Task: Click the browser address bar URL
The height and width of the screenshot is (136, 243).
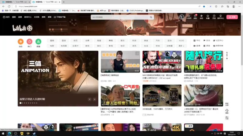Action: point(28,6)
